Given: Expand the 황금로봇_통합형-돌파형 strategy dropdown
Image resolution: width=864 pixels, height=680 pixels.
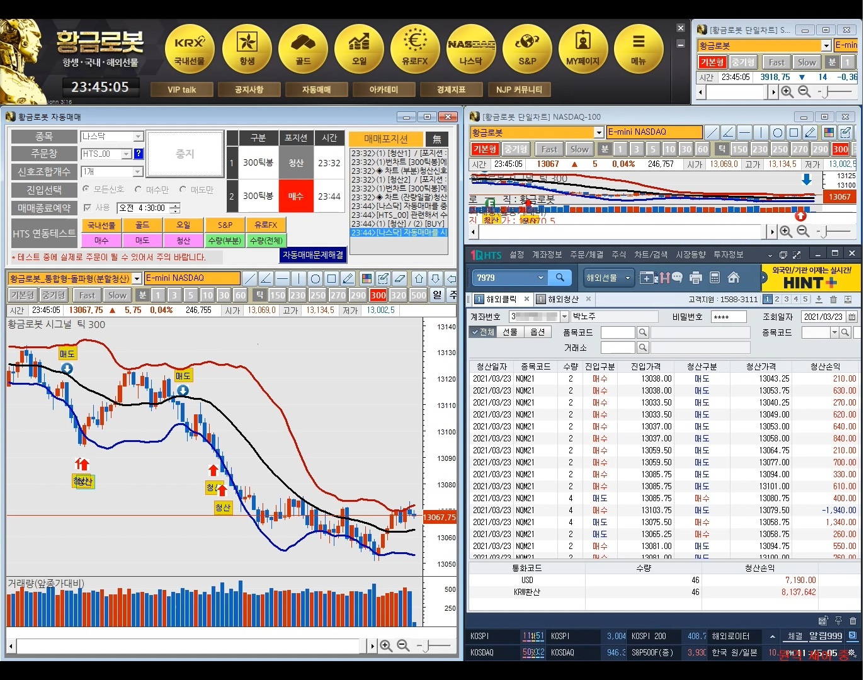Looking at the screenshot, I should pyautogui.click(x=137, y=278).
